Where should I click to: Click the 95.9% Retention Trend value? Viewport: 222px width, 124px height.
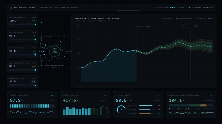[12, 81]
